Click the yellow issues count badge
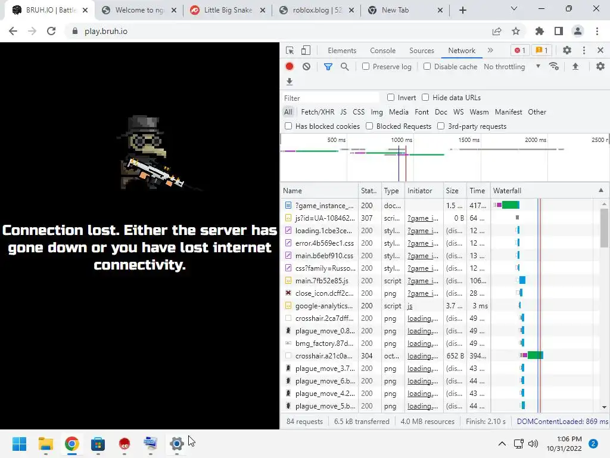The width and height of the screenshot is (610, 458). pos(542,50)
